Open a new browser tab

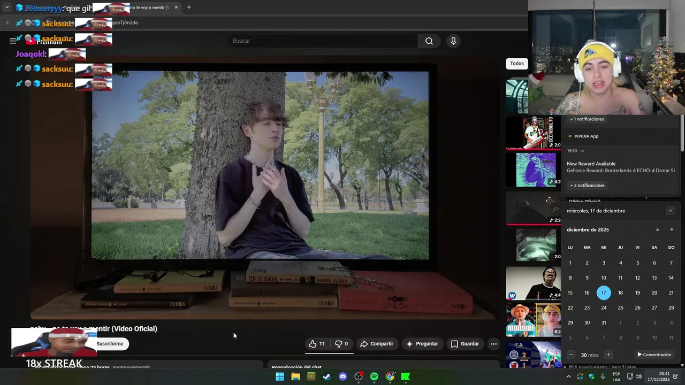point(189,7)
